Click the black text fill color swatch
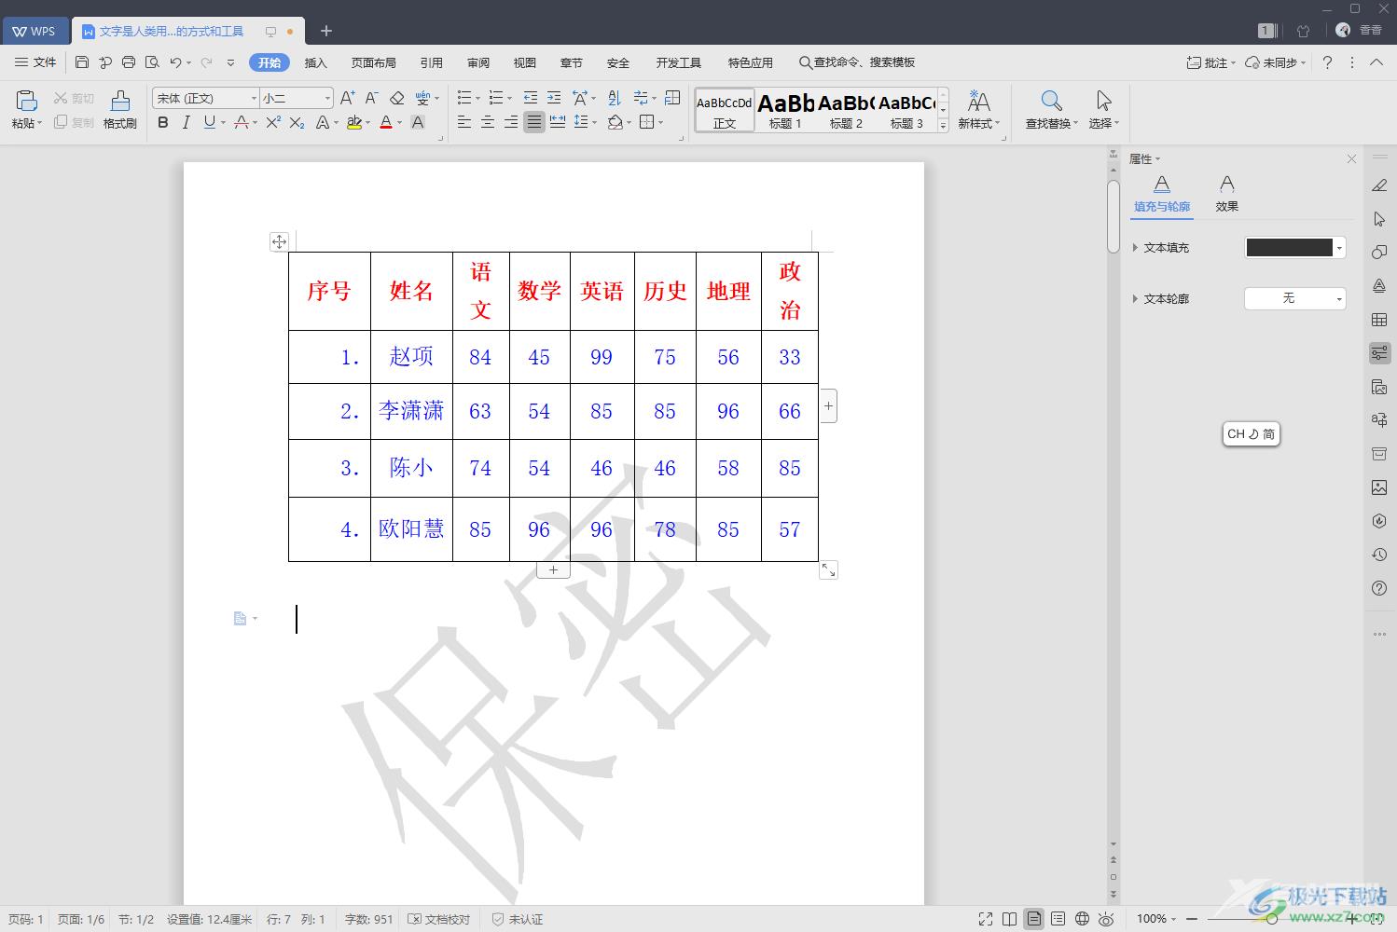1397x932 pixels. pos(1290,247)
